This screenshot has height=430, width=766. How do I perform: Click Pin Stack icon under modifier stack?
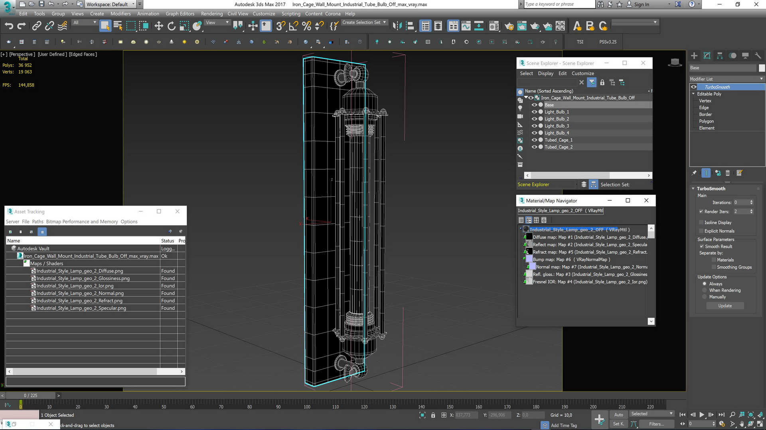(x=694, y=173)
